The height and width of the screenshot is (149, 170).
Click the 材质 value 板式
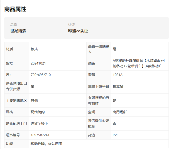(34, 49)
